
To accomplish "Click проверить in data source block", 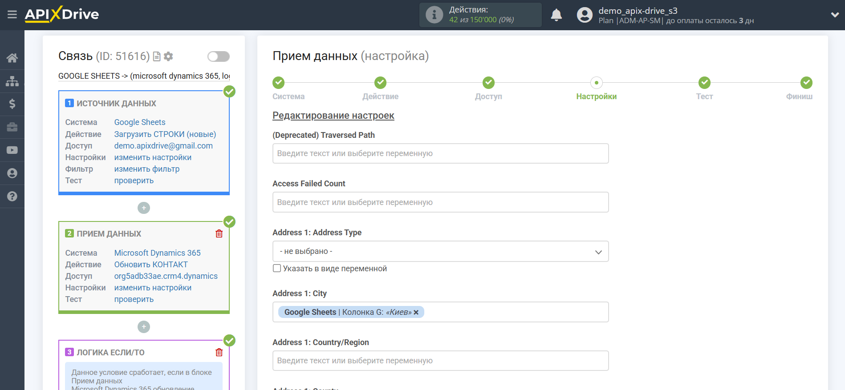I will click(134, 181).
